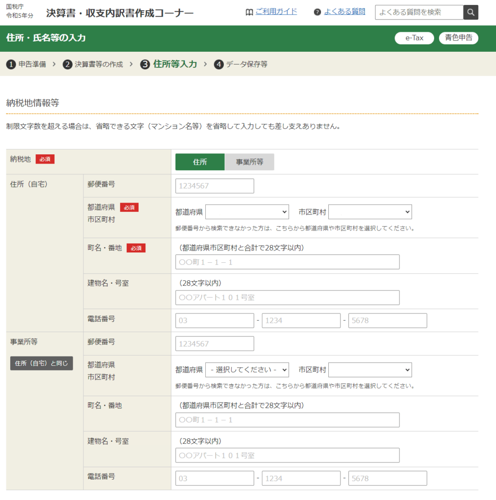Click the home address 郵便番号 field
496x500 pixels.
215,186
